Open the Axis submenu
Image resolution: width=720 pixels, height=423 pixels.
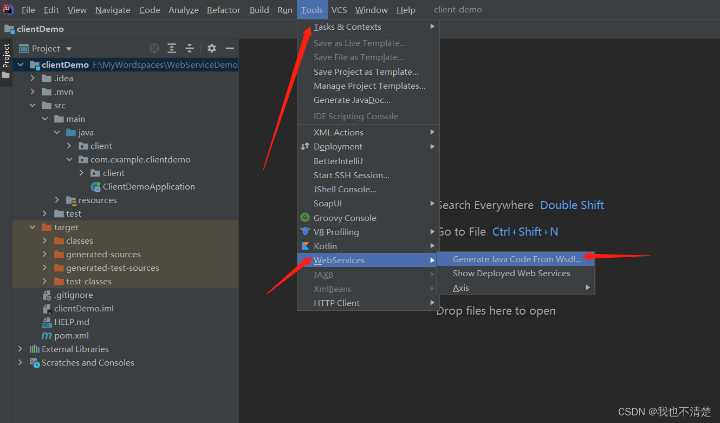tap(515, 288)
